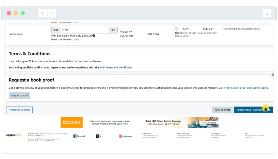Open the CreateSpace footer link

pos(216,134)
